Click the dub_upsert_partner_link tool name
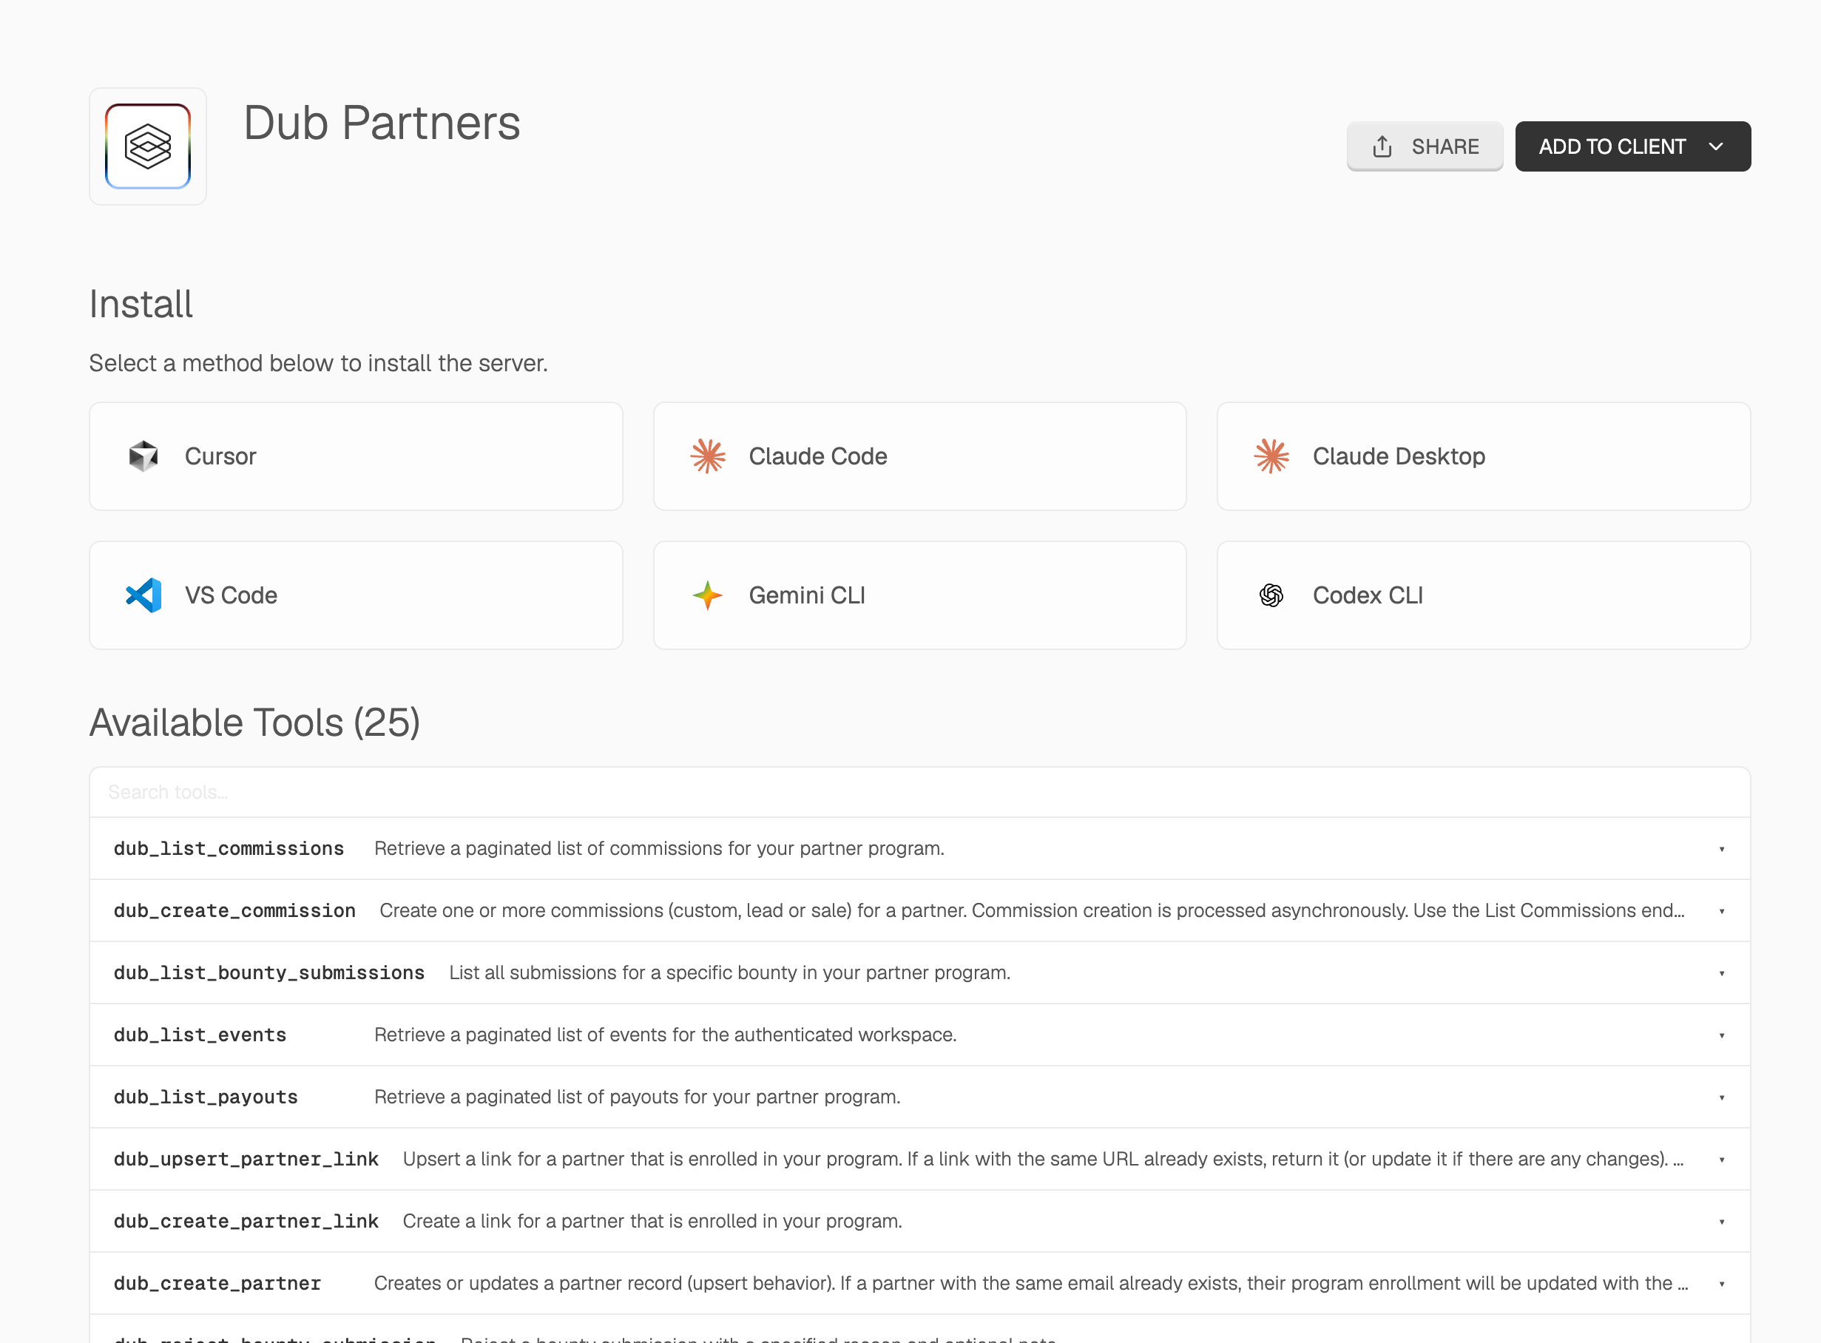This screenshot has width=1821, height=1343. (246, 1160)
